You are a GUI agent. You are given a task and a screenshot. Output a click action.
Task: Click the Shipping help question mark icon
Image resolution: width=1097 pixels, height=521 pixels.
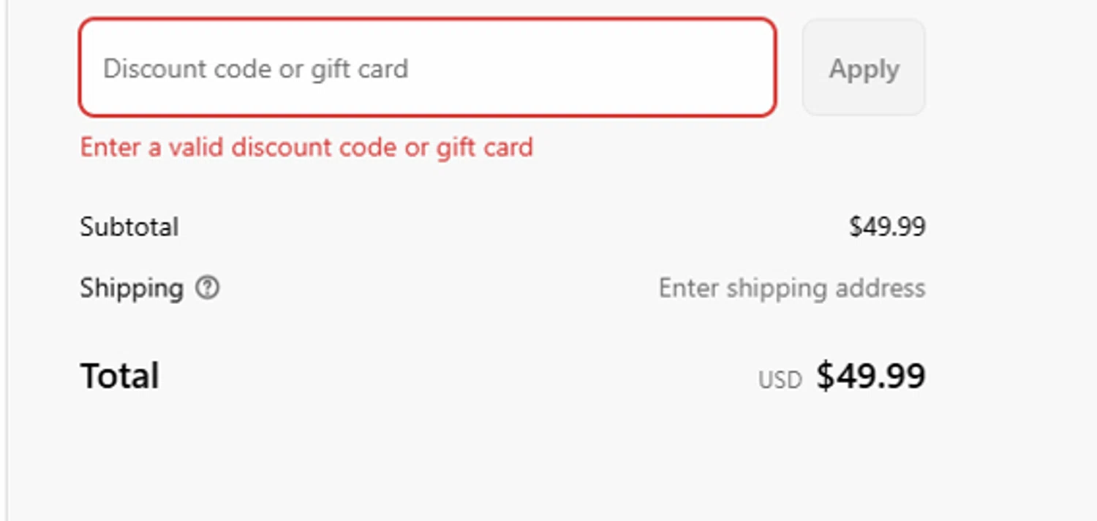click(208, 289)
